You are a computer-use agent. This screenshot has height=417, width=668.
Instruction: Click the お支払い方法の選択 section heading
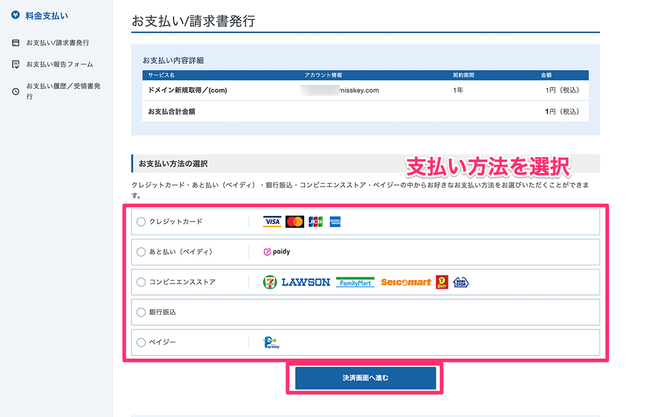coord(173,164)
